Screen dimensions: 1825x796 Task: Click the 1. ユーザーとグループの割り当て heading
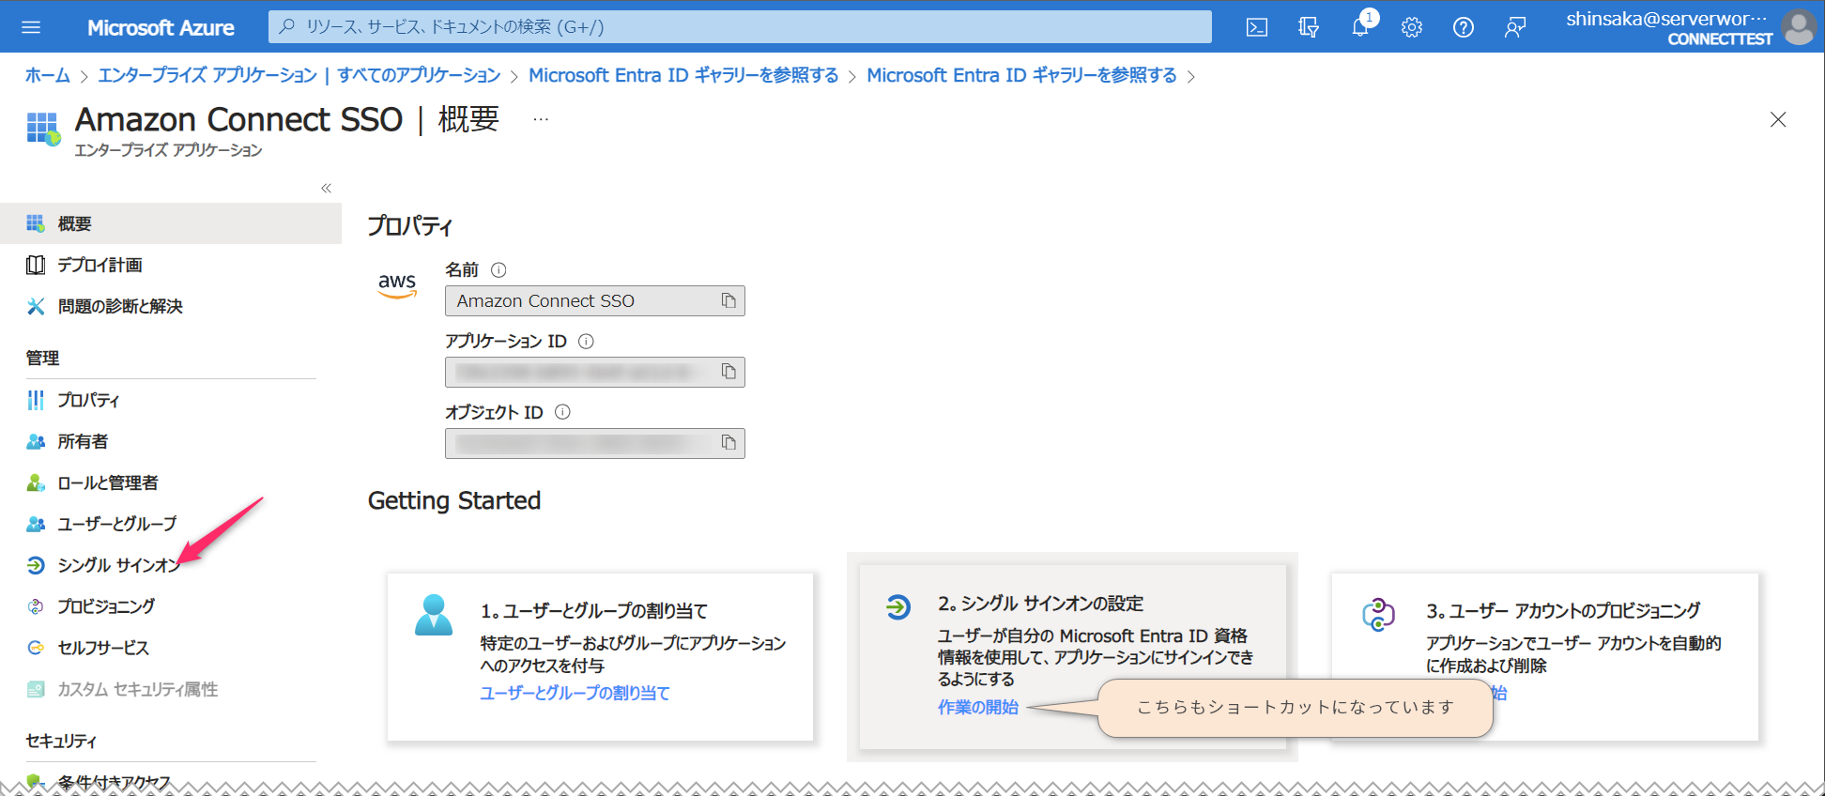(x=594, y=611)
